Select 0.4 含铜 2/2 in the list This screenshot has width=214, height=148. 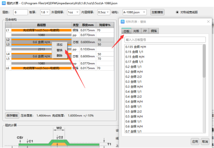click(163, 96)
